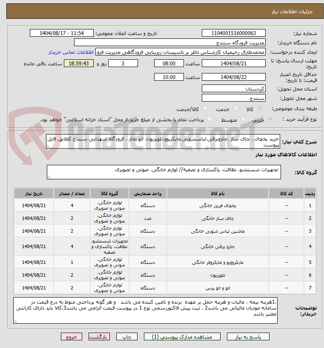Viewport: 324px width, 348px height.
Task: Select the جزیی purchase type radio
Action: pyautogui.click(x=270, y=119)
